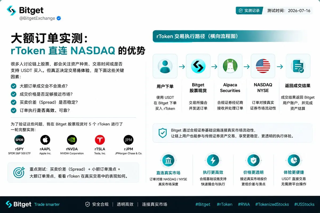320x213 pixels.
Task: Open the #USStocks hashtag
Action: (304, 204)
